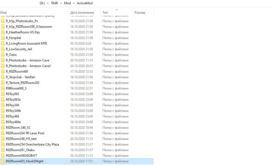Viewport: 273px width, 165px height.
Task: Click the R9ZRoom248_H5_test folder icon
Action: point(3,139)
